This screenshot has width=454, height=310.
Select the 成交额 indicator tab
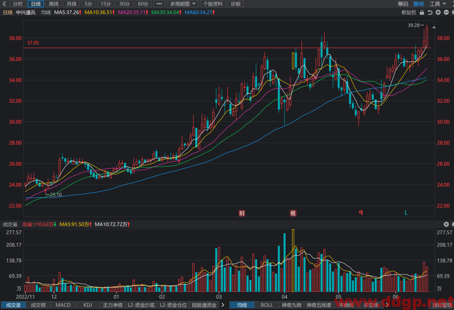tap(38, 305)
